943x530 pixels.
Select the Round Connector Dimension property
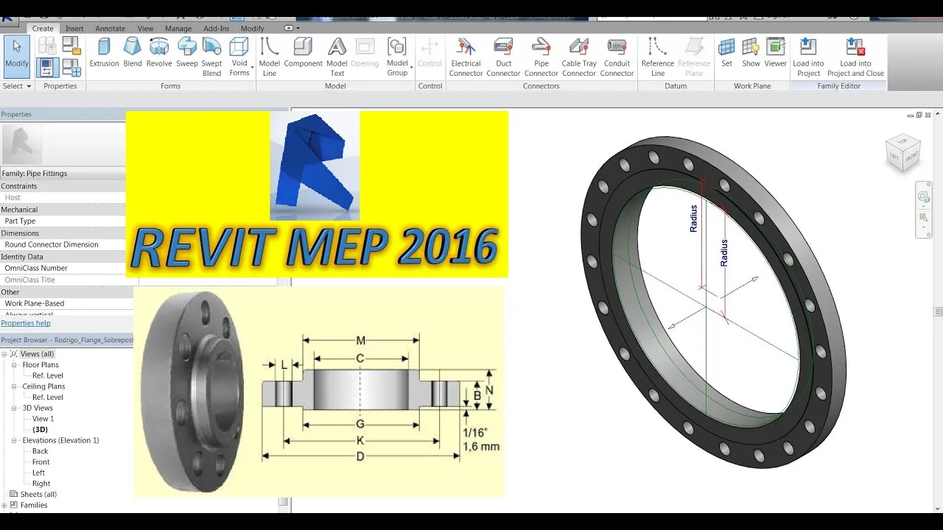63,244
